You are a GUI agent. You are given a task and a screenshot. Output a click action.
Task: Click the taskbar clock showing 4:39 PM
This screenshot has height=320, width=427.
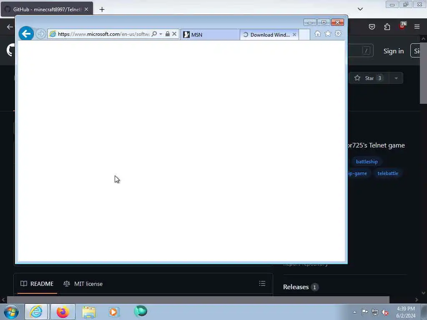[406, 312]
